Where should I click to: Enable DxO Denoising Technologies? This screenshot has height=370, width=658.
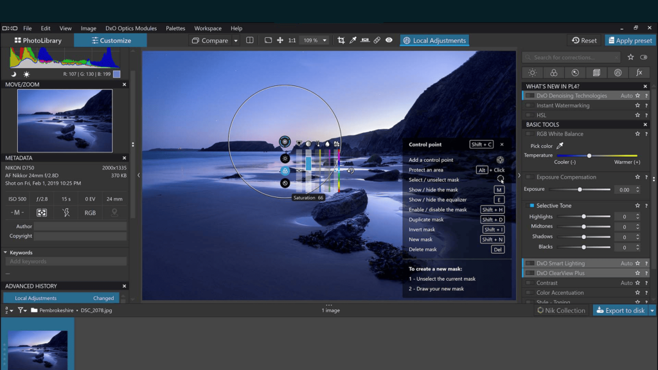tap(530, 96)
